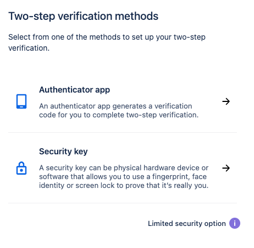Viewport: 254px width, 248px height.
Task: Click the divider line below Authenticator app row
Action: (123, 132)
